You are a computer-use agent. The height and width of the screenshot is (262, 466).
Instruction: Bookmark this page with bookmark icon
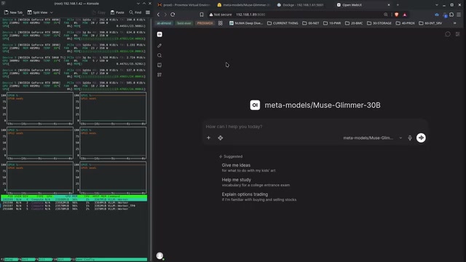point(202,15)
